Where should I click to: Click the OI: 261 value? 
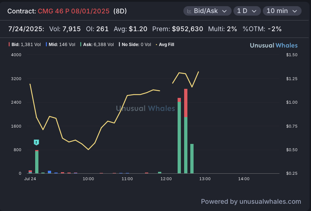coord(97,29)
